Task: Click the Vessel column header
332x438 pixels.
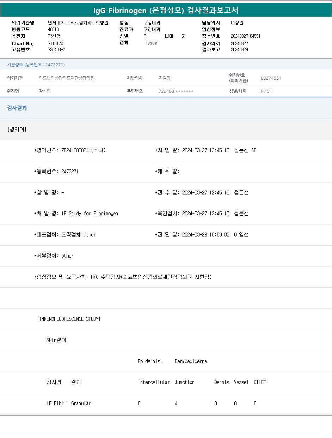Action: coord(241,382)
